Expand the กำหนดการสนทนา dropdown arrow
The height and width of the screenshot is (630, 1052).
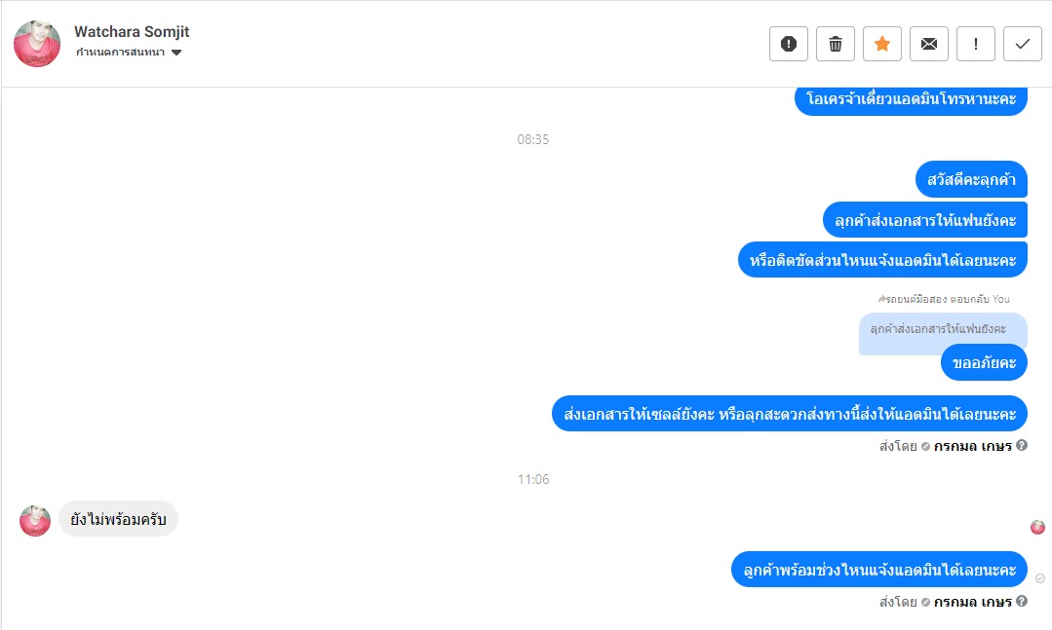coord(176,53)
